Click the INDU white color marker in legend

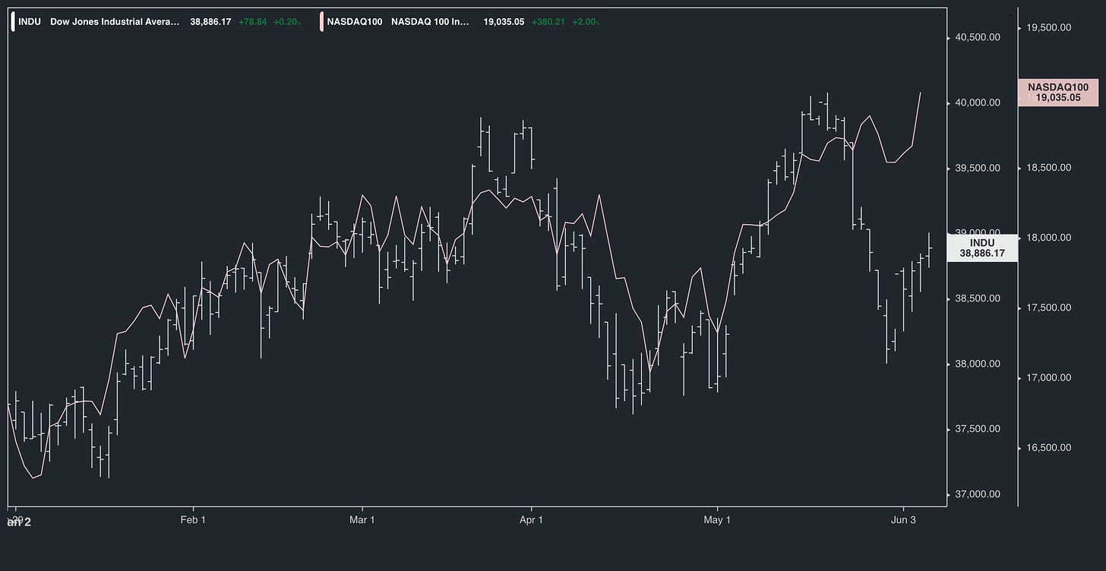(12, 22)
